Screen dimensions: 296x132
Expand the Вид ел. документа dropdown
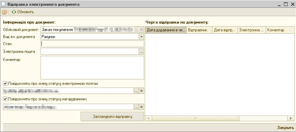coord(141,37)
